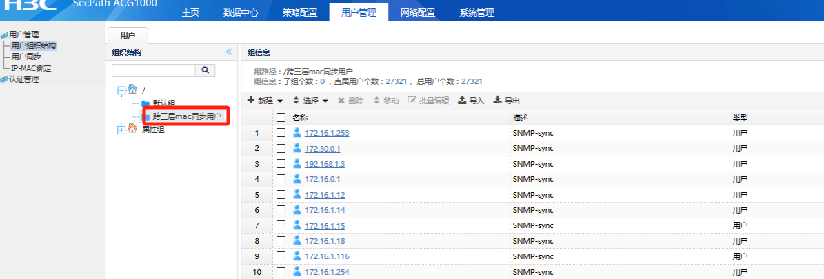Open user link 192.168.1.3
Screen dimensions: 824x279
[325, 164]
